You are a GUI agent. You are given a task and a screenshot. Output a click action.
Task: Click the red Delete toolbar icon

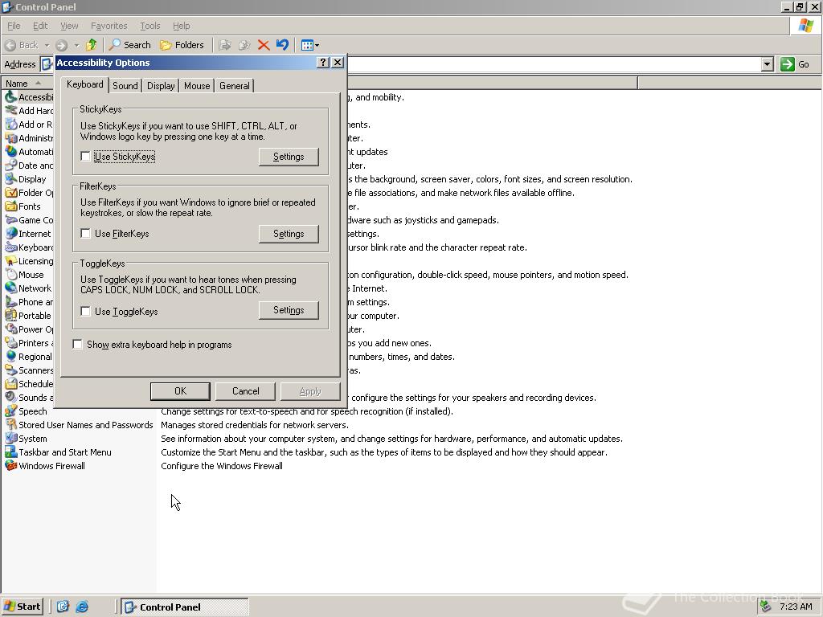[x=264, y=45]
